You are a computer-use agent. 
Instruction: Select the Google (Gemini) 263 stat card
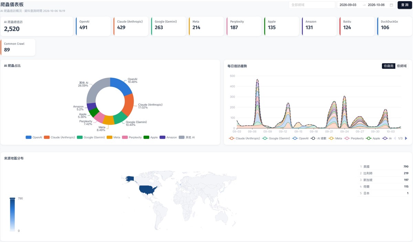(169, 26)
